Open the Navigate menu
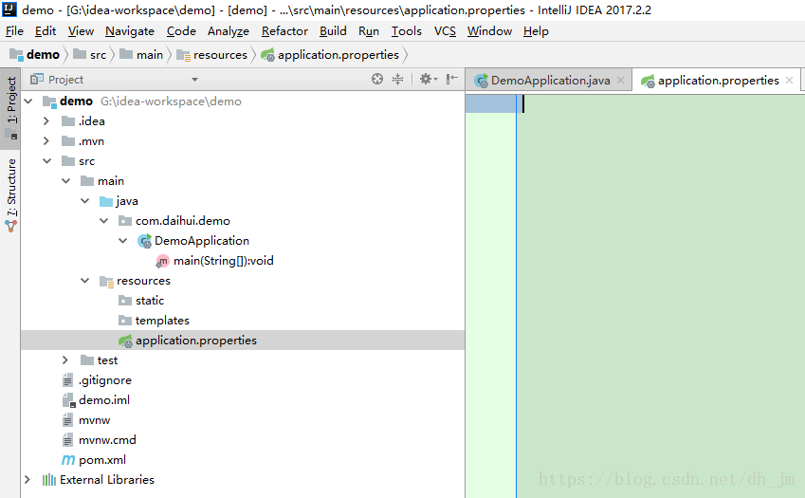Viewport: 805px width, 498px height. pyautogui.click(x=130, y=31)
